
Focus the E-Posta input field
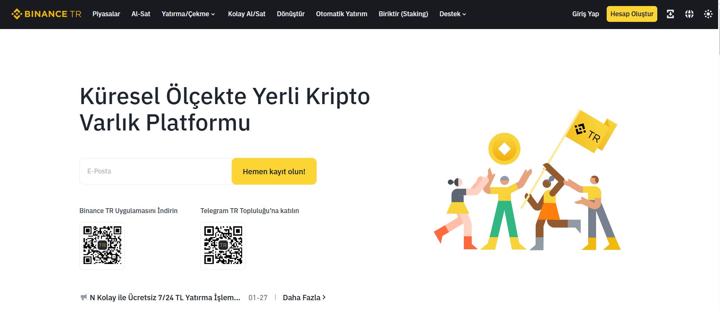coord(156,171)
